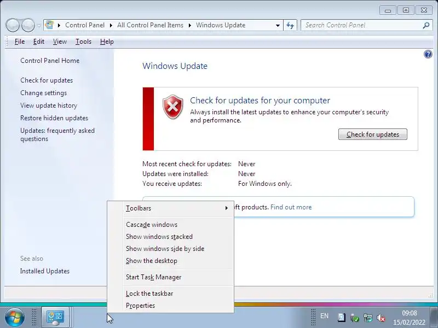
Task: Select All Control Panel Items breadcrumb
Action: tap(150, 25)
